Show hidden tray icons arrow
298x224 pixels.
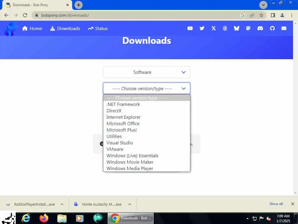pos(247,218)
